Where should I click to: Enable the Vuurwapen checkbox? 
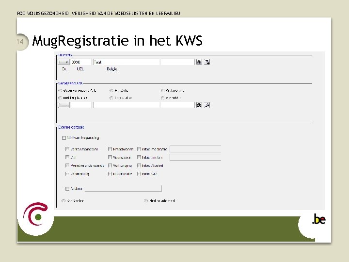click(x=110, y=157)
